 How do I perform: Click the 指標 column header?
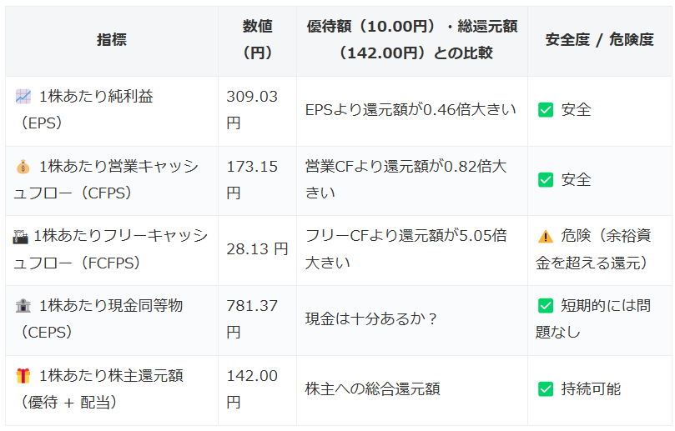(x=112, y=40)
